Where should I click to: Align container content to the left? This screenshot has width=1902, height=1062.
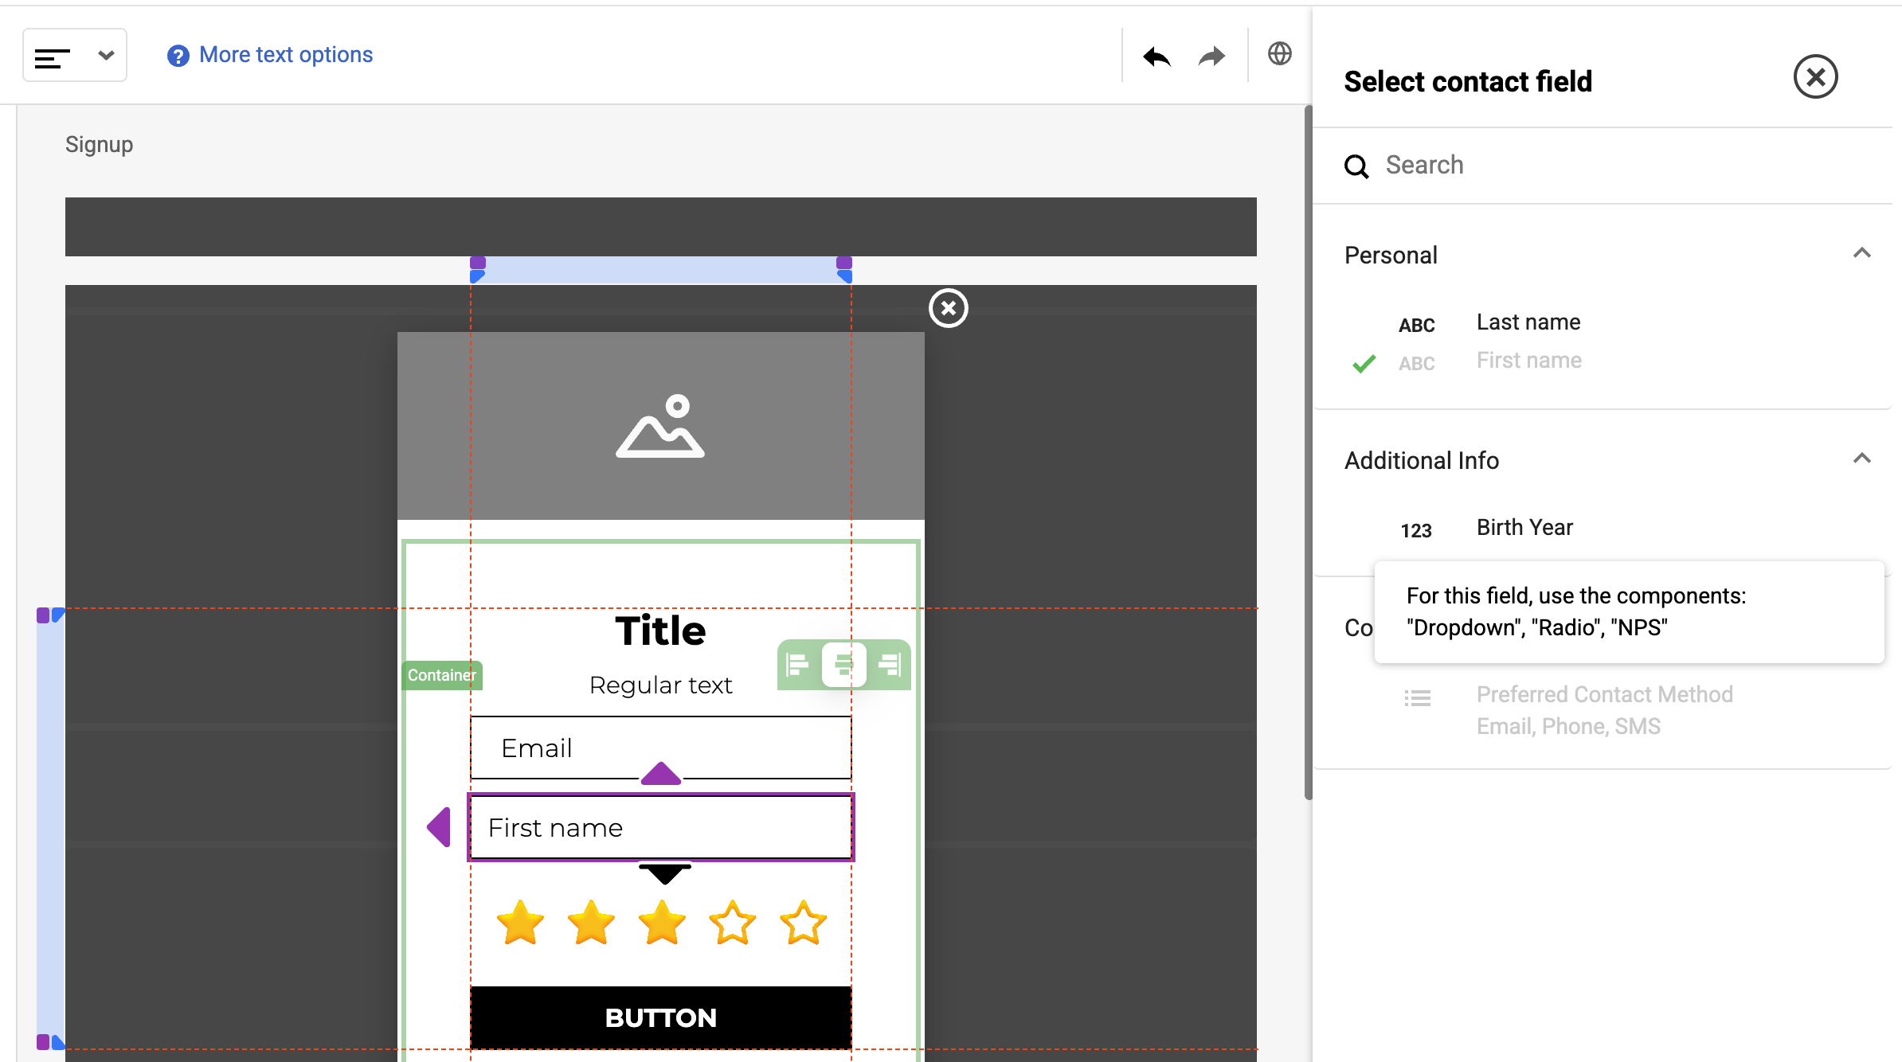797,664
